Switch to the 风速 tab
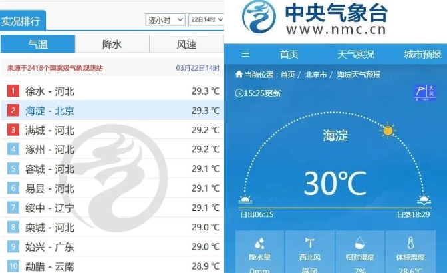Image resolution: width=447 pixels, height=273 pixels. [186, 44]
